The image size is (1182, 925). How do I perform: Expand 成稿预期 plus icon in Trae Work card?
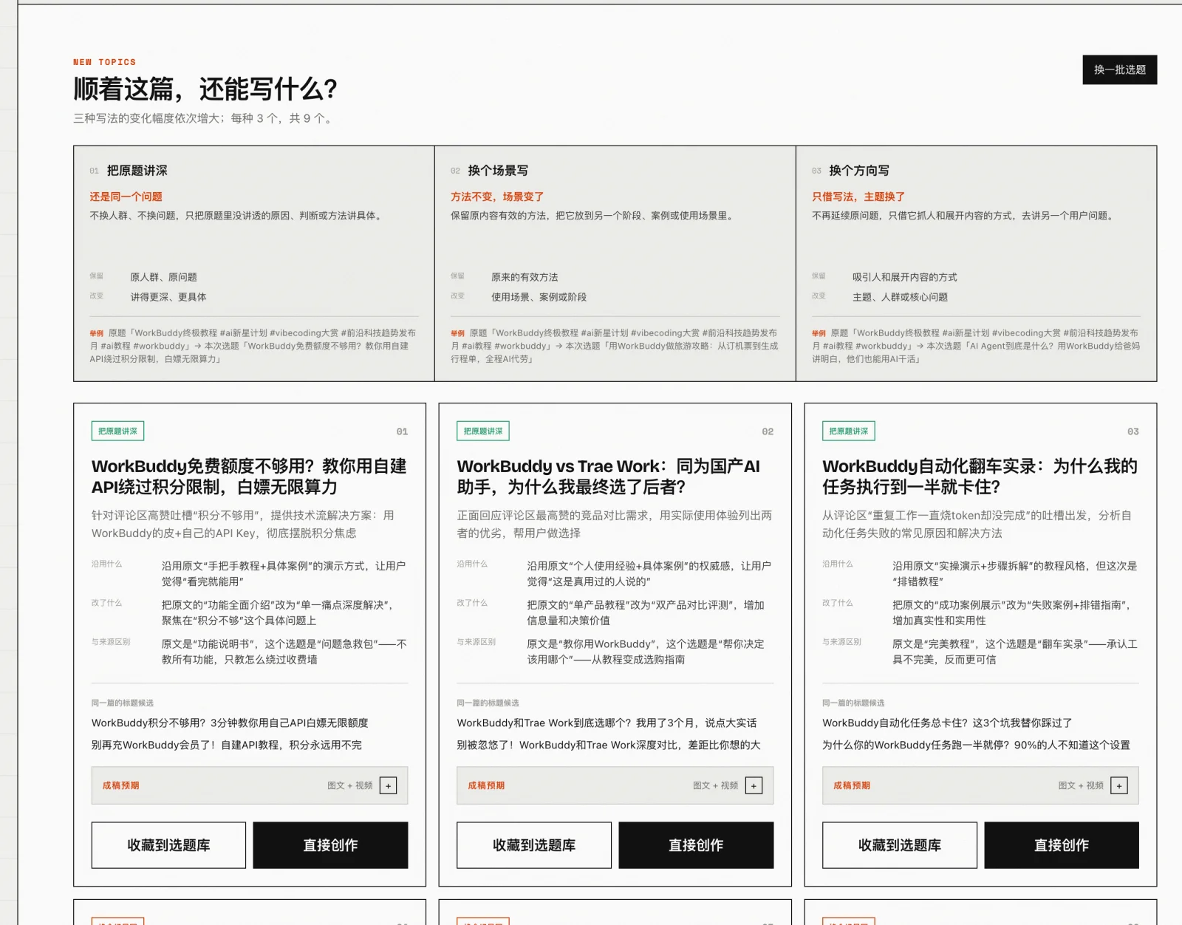(x=754, y=785)
